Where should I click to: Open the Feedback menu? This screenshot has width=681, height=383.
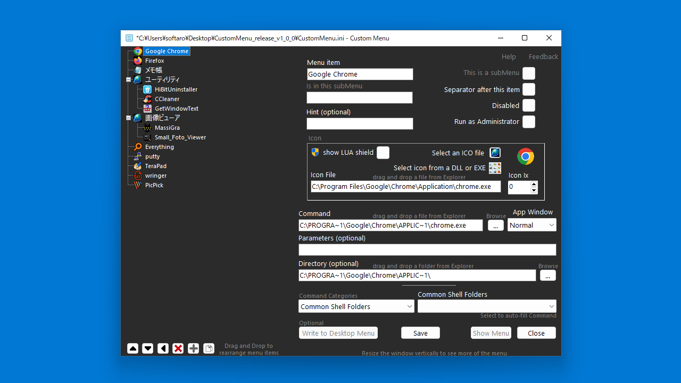[x=543, y=56]
